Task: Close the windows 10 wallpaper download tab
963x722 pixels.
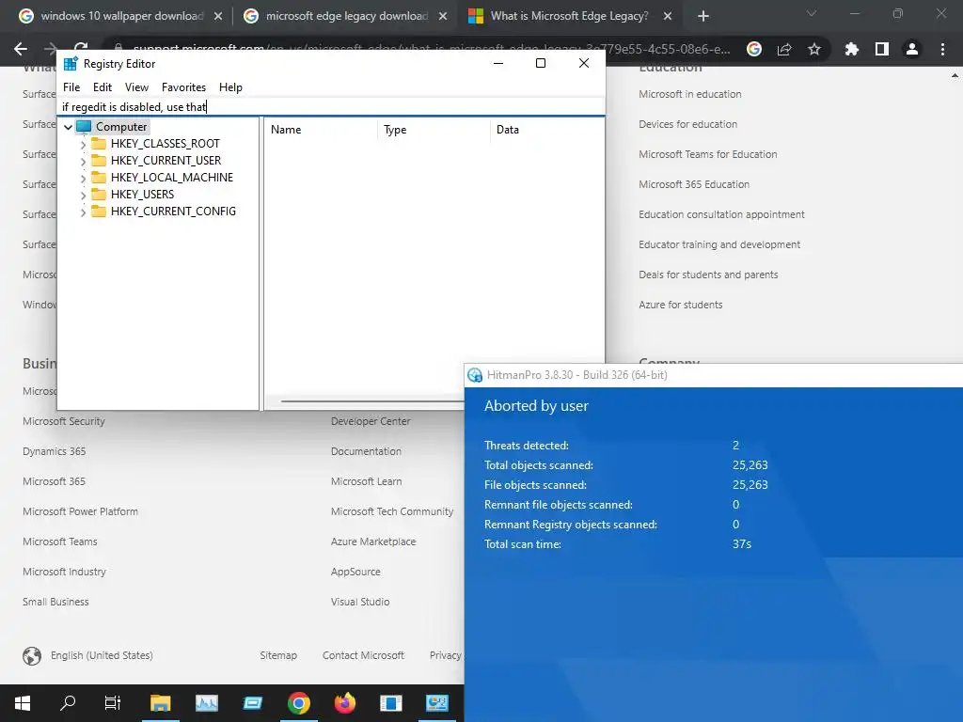Action: click(x=218, y=17)
